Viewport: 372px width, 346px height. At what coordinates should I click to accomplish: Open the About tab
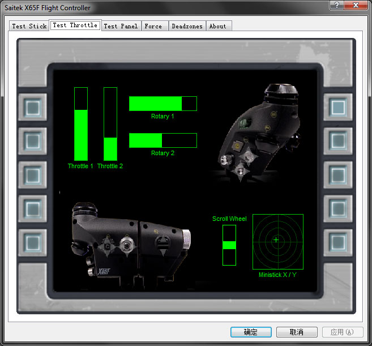[x=218, y=26]
